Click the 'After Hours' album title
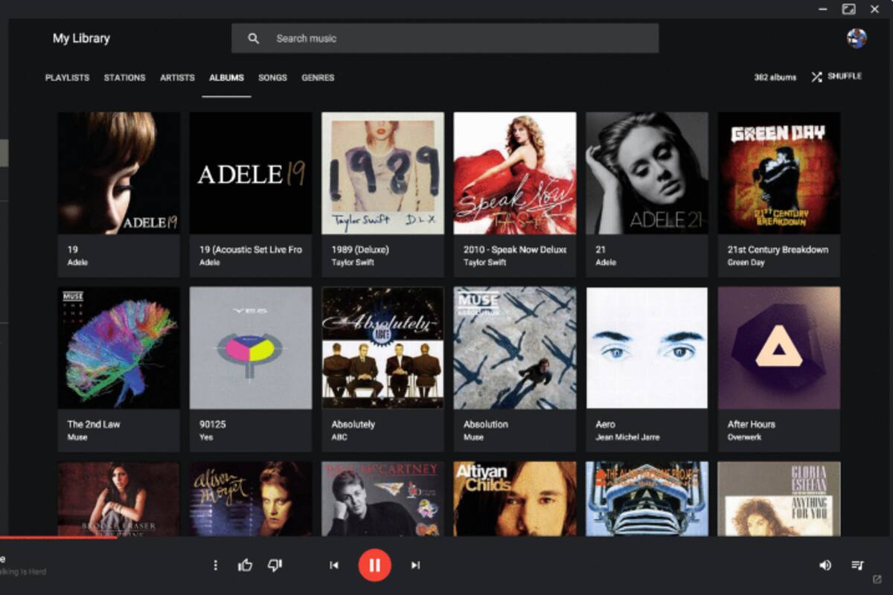 point(751,425)
